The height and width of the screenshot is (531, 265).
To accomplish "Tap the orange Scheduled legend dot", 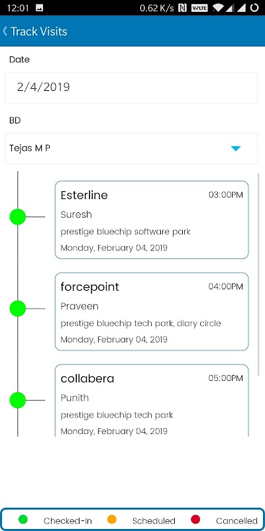I will (111, 519).
